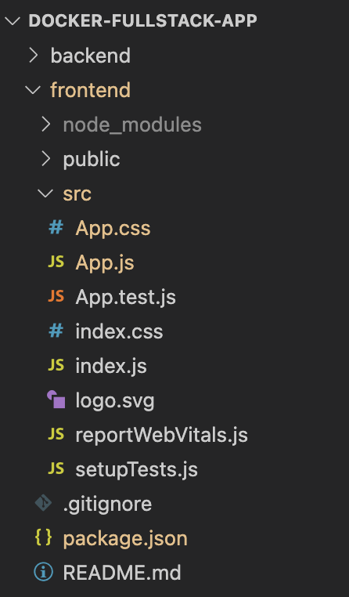Expand the node_modules folder chevron
This screenshot has height=597, width=349.
[x=46, y=125]
